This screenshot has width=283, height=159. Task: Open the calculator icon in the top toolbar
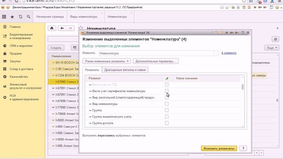click(x=244, y=8)
